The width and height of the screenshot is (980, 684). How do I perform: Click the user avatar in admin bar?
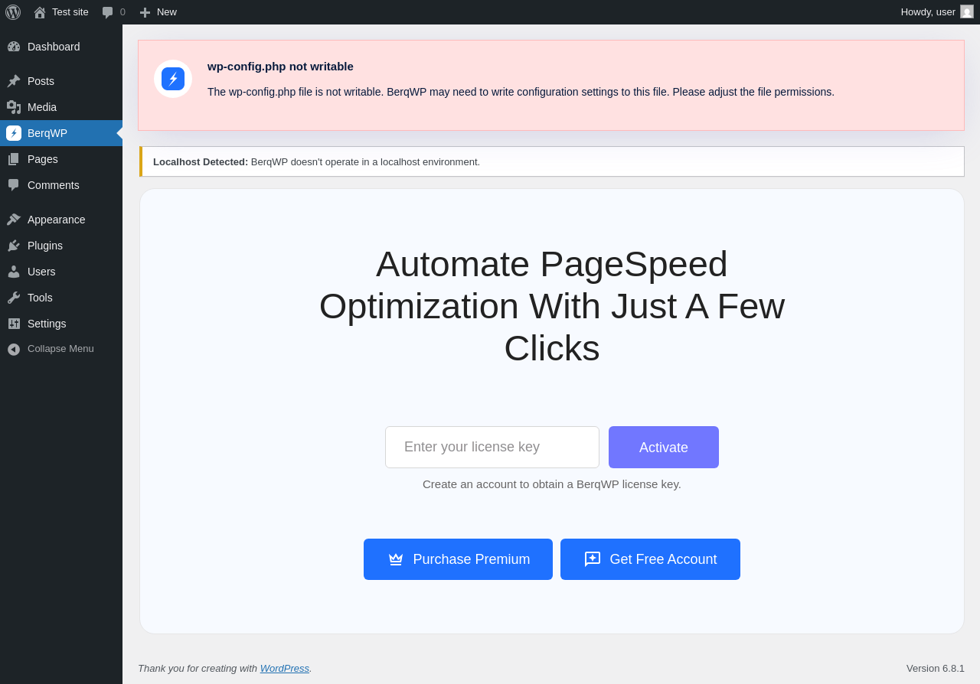967,11
